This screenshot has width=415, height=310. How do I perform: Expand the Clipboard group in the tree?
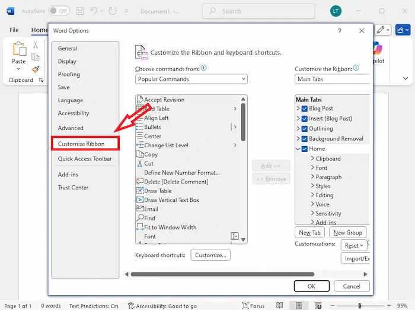tap(312, 159)
